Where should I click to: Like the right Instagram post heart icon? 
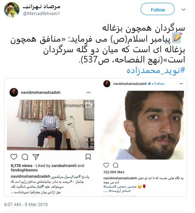[x=106, y=165]
